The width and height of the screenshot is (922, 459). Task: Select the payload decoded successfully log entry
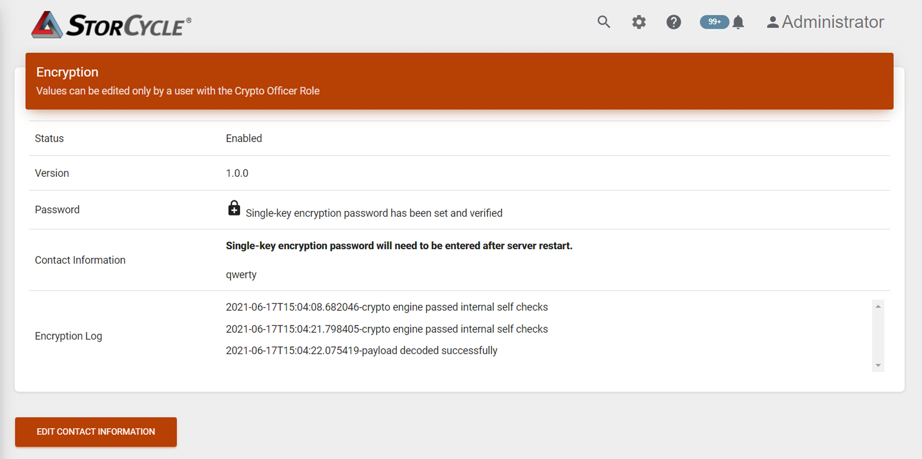pyautogui.click(x=361, y=350)
